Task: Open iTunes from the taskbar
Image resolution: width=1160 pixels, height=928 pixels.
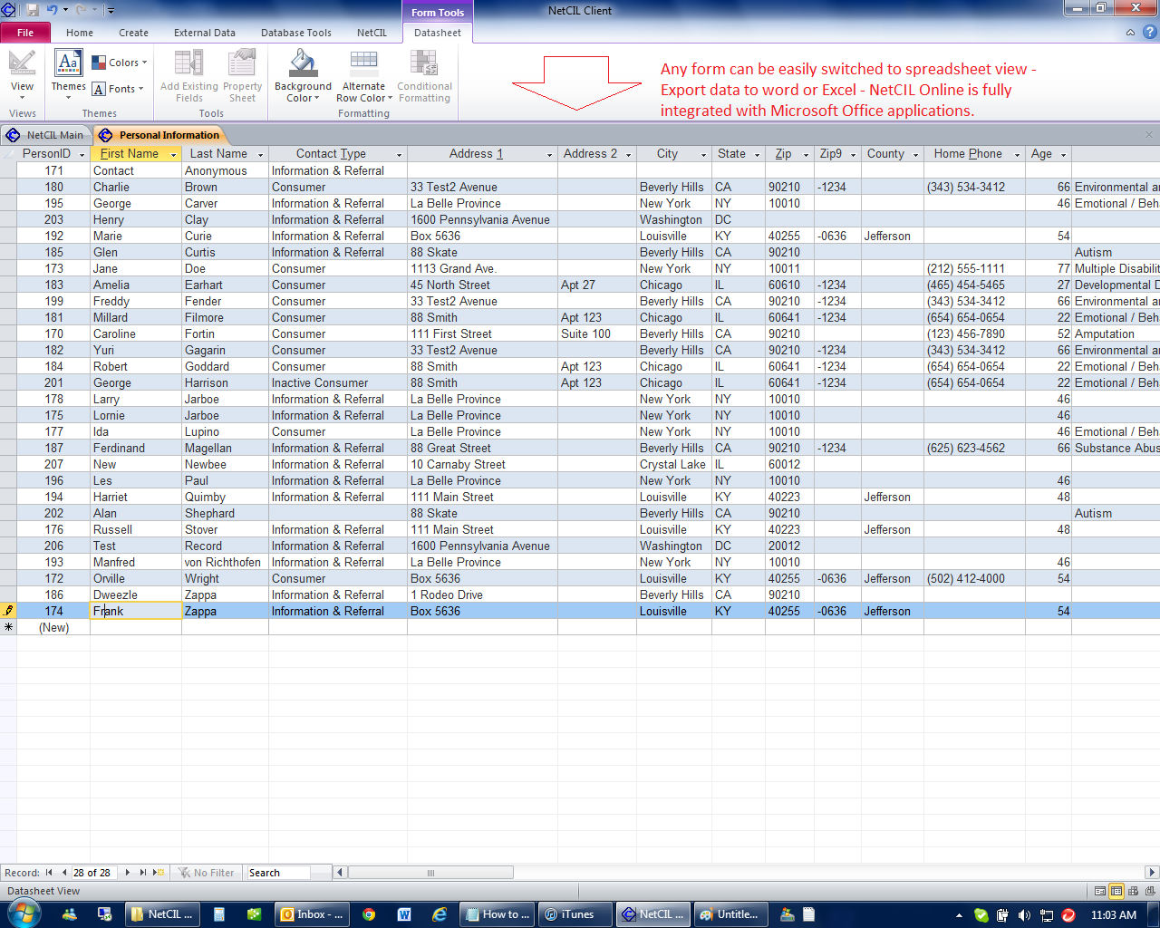Action: 575,913
